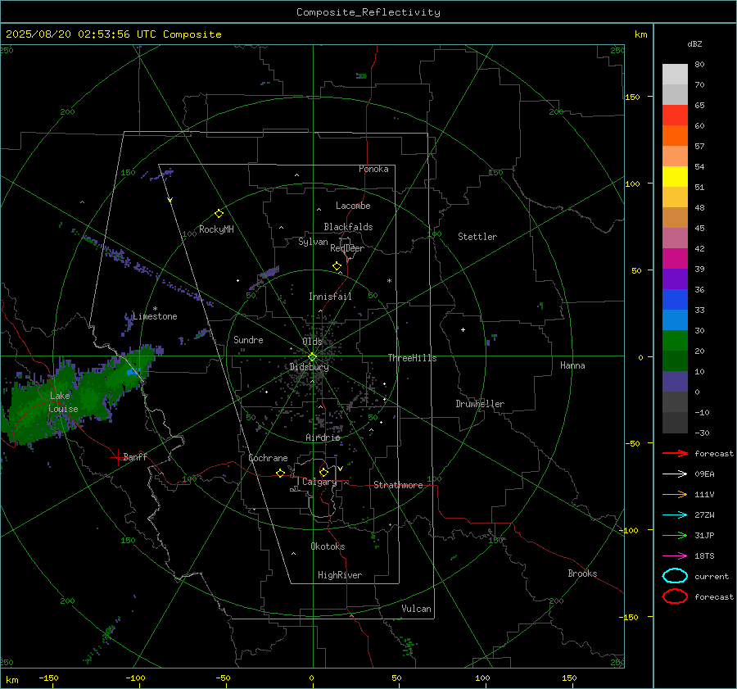Viewport: 737px width, 689px height.
Task: Click the green 20 dBZ color swatch
Action: click(675, 341)
